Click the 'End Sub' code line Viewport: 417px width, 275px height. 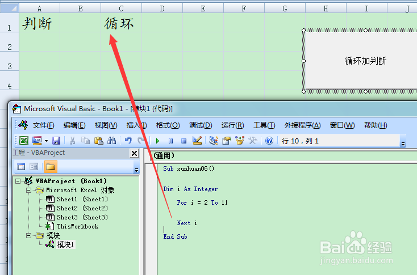tap(175, 236)
